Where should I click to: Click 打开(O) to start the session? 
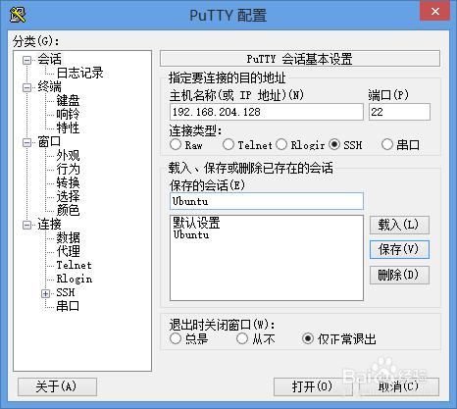pos(312,386)
